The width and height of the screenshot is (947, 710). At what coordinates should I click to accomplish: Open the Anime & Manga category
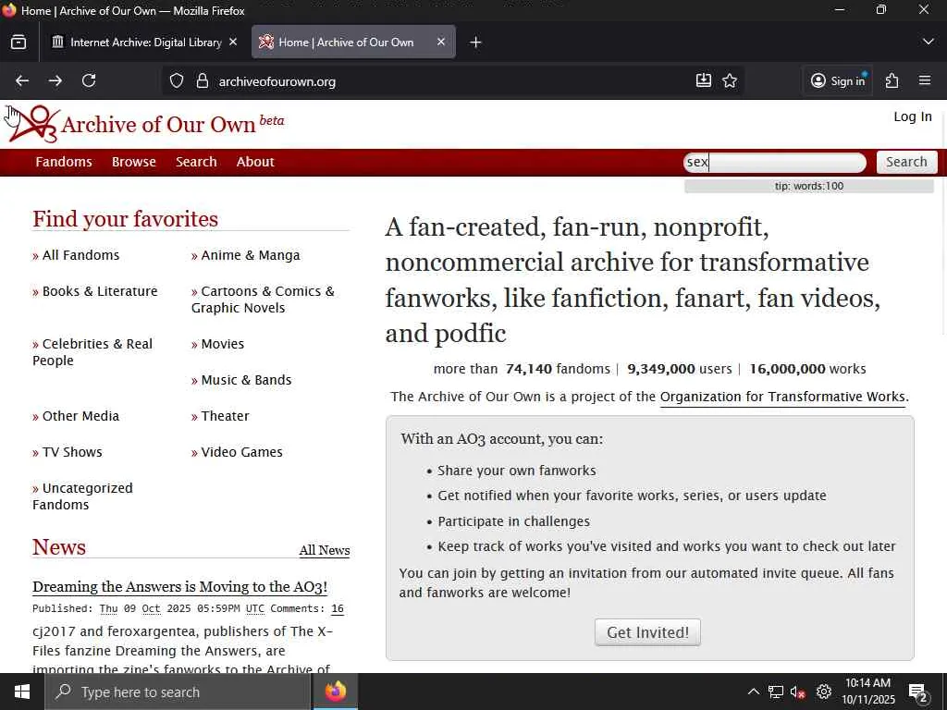click(x=250, y=255)
